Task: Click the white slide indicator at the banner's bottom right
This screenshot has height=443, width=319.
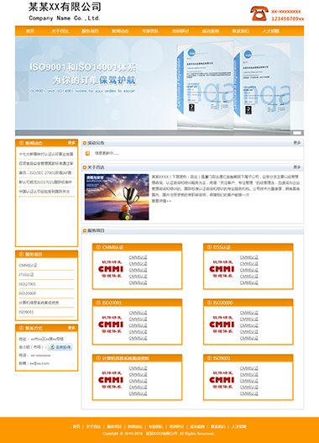Action: [x=297, y=133]
